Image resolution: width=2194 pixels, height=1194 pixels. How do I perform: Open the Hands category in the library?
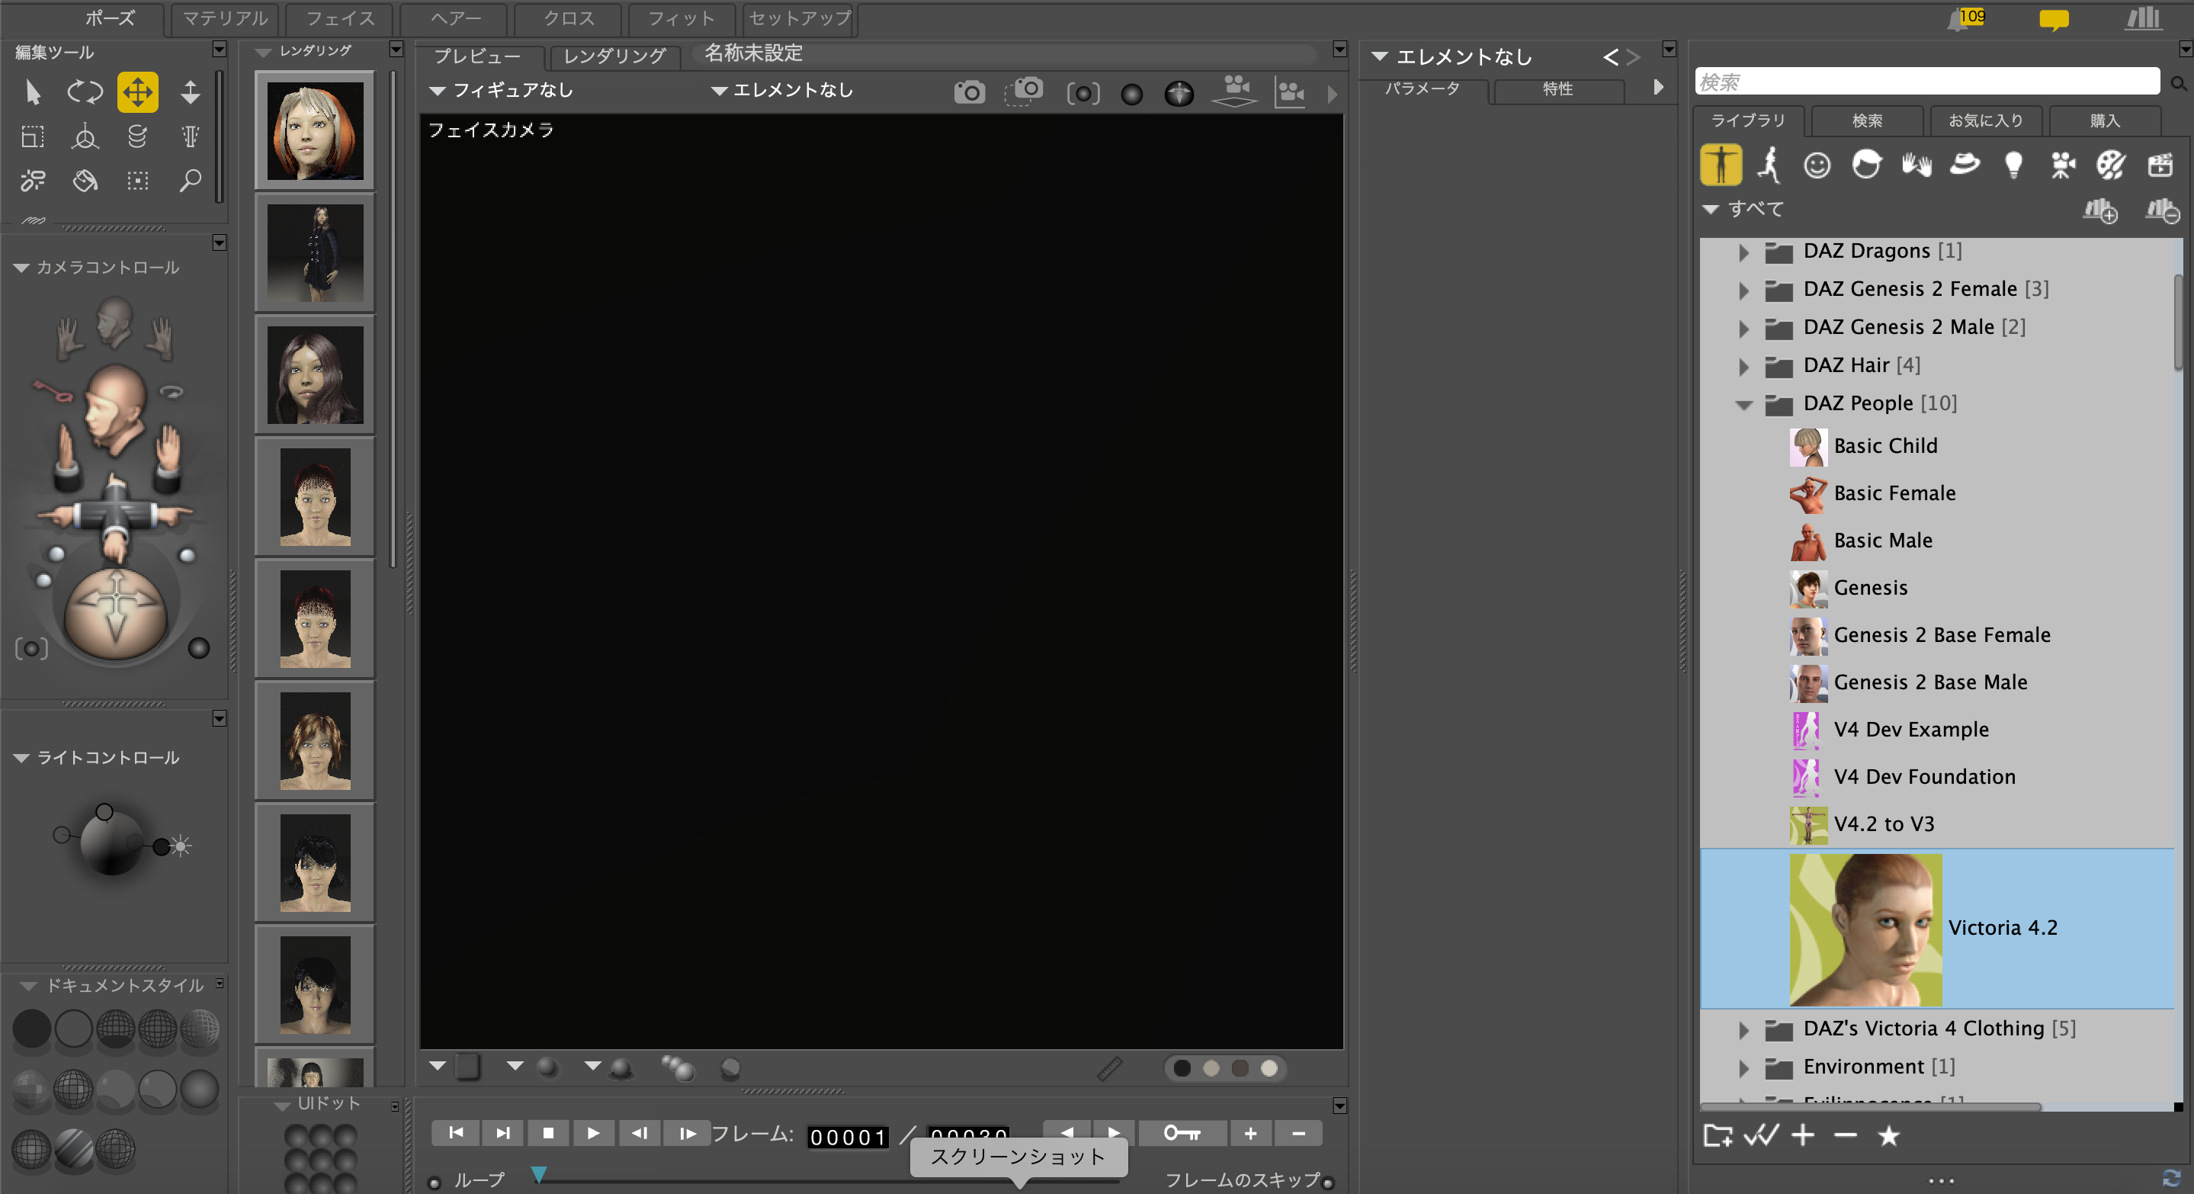coord(1916,165)
